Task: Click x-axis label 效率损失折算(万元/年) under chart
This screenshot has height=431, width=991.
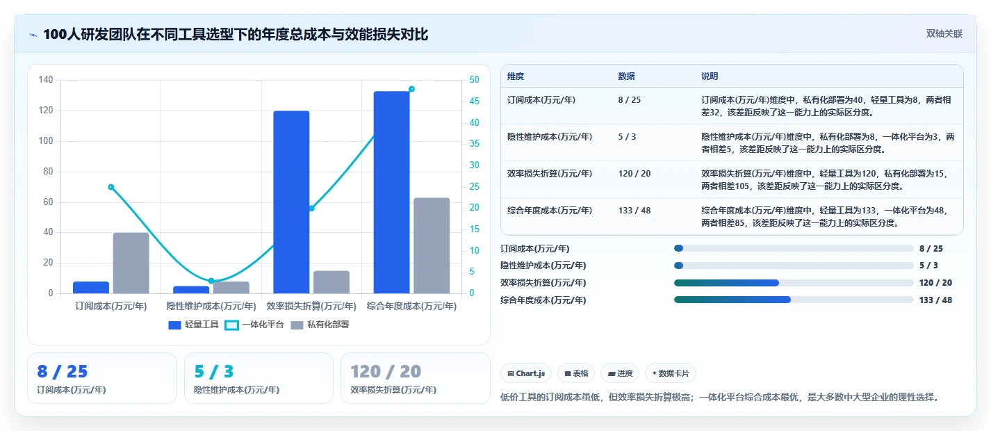Action: click(311, 306)
